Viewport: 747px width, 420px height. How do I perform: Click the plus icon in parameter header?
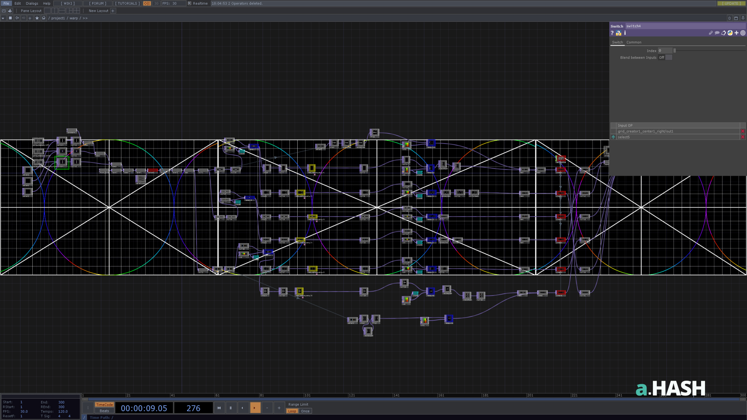[x=736, y=33]
